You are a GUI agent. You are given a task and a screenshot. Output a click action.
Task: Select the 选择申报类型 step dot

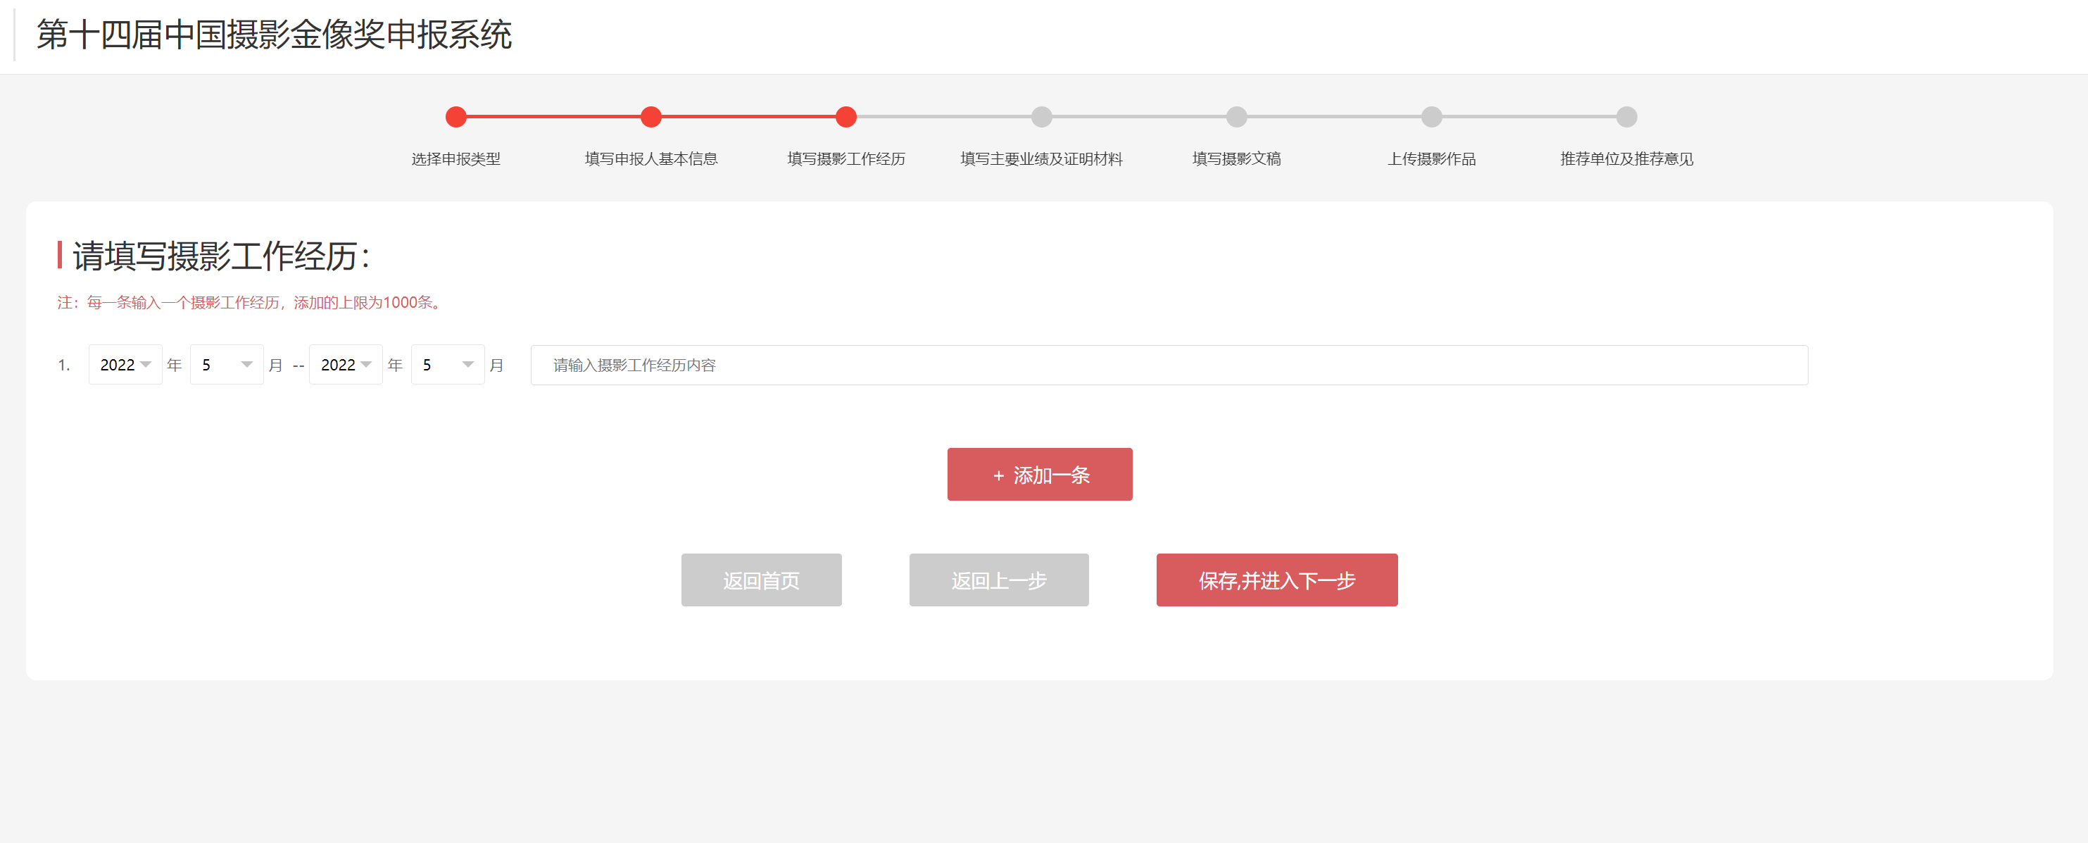coord(456,117)
